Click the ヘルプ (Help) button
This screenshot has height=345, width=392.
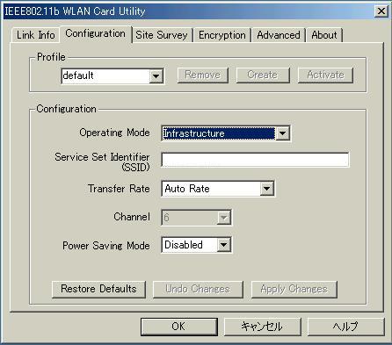[345, 327]
